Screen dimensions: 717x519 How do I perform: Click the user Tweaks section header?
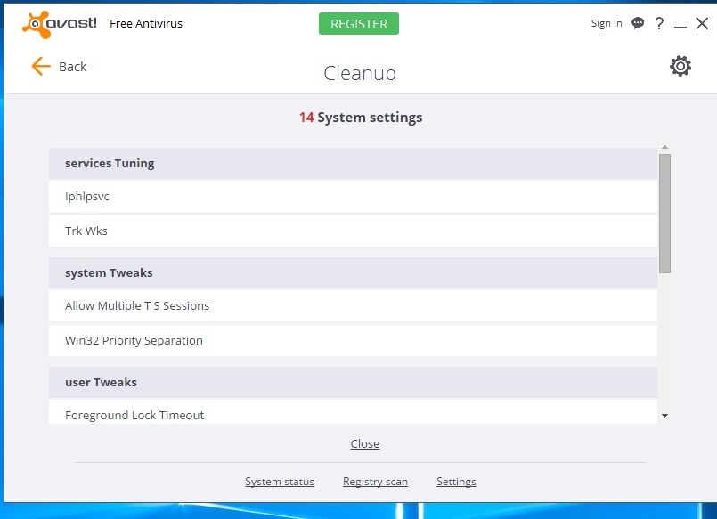pos(353,383)
